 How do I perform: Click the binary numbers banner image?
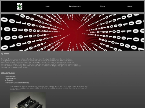tap(73, 33)
